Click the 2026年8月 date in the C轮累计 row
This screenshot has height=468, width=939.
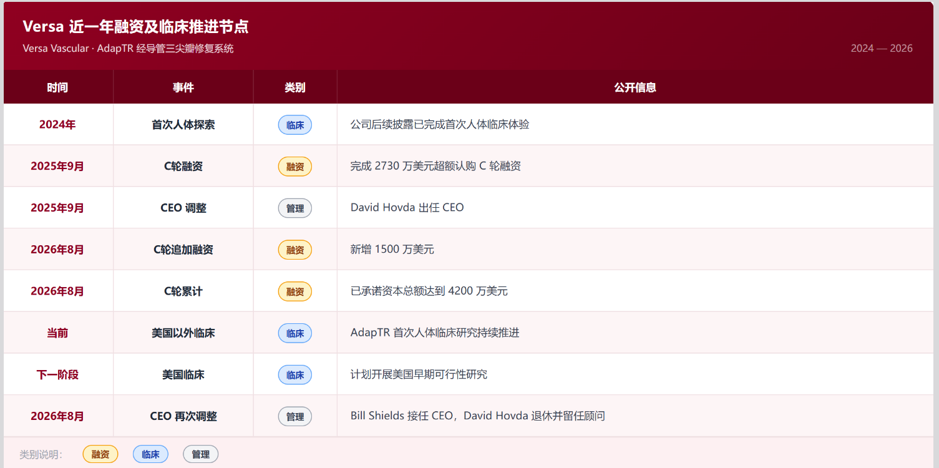pyautogui.click(x=57, y=291)
